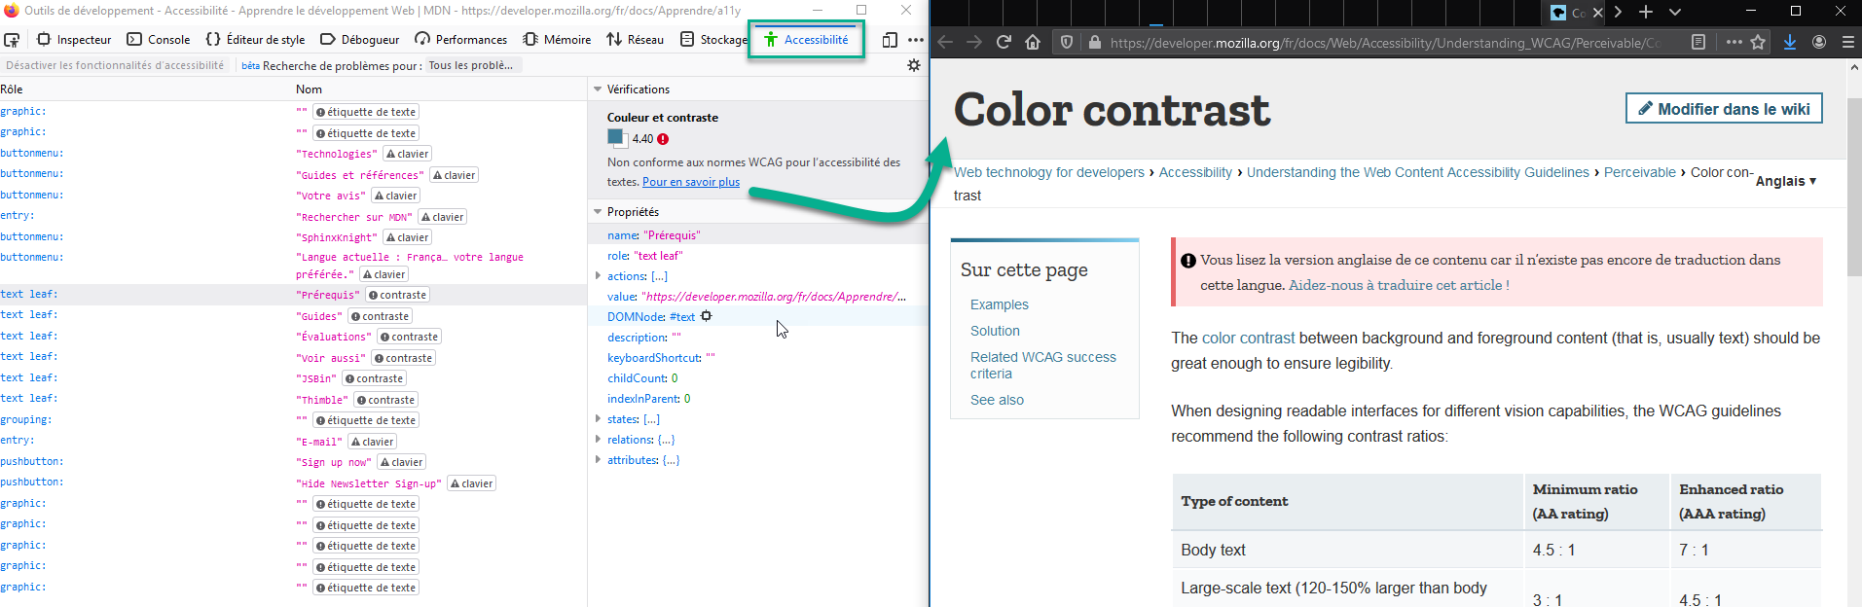Select the Accessibilité tab

click(806, 40)
